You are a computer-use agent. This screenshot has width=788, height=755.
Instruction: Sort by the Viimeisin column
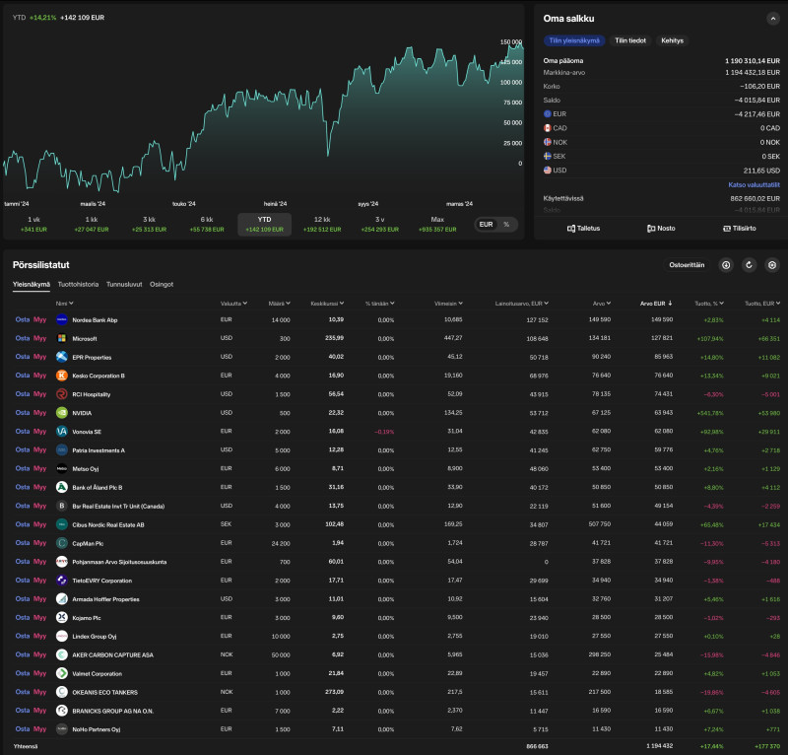tap(449, 304)
